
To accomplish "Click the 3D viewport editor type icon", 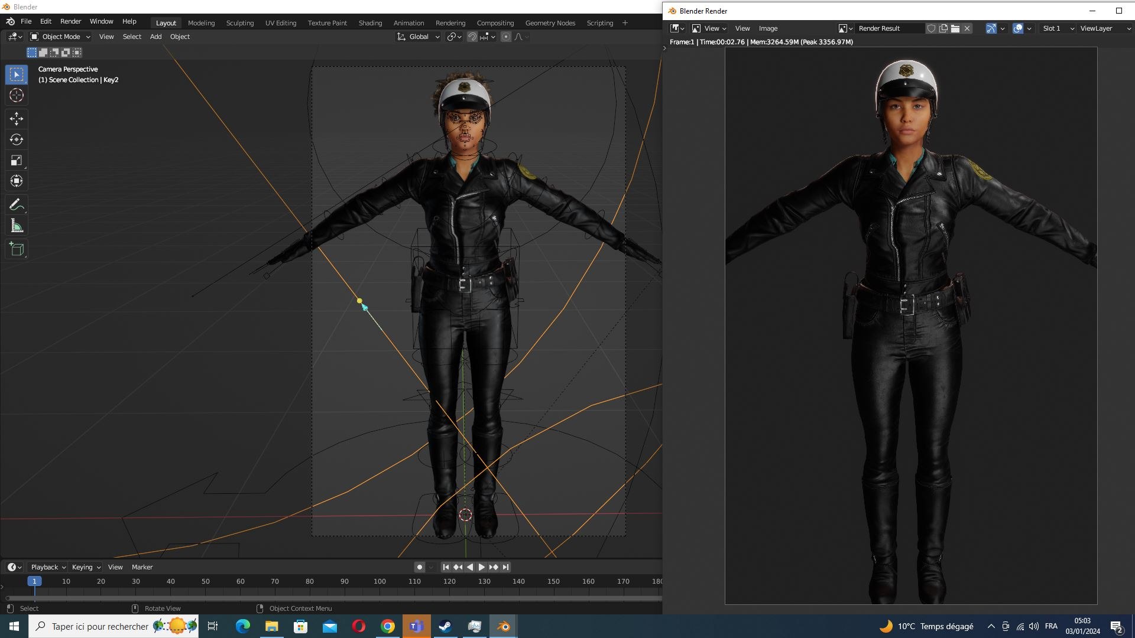I will pyautogui.click(x=15, y=37).
